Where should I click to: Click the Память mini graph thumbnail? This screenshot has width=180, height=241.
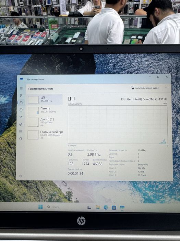click(33, 111)
